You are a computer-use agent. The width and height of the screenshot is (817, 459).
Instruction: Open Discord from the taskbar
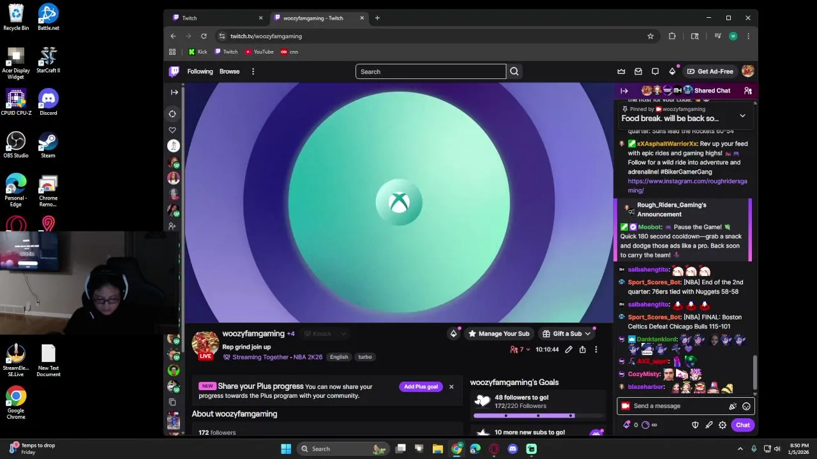point(513,449)
